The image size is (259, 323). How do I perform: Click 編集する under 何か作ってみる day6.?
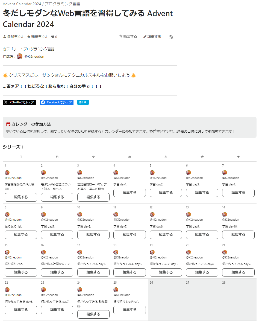tap(21, 310)
